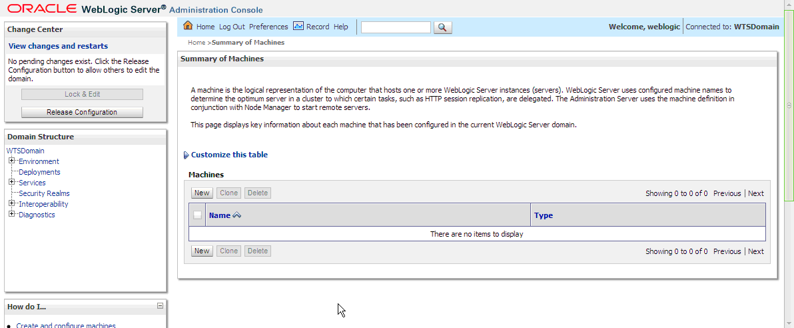Click the Record toolbar item
Viewport: 794px width, 328px height.
(x=318, y=27)
